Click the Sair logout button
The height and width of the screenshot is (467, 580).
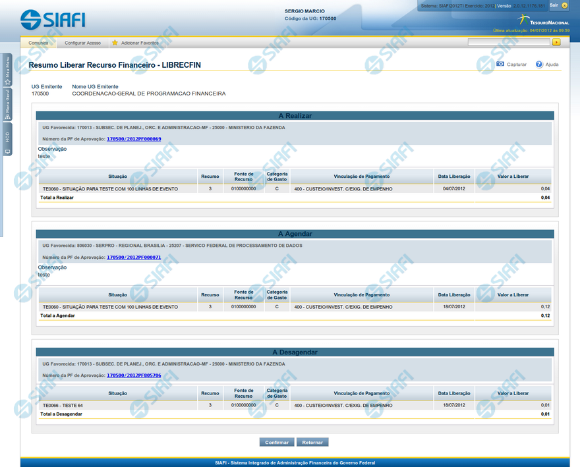click(554, 5)
